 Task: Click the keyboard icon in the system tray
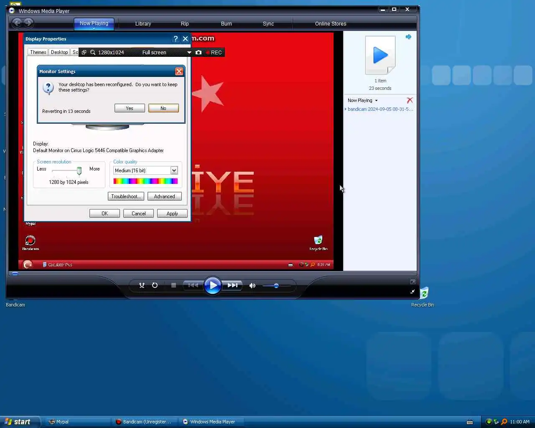470,422
